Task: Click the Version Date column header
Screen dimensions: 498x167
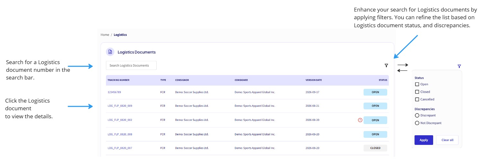Action: click(x=314, y=80)
